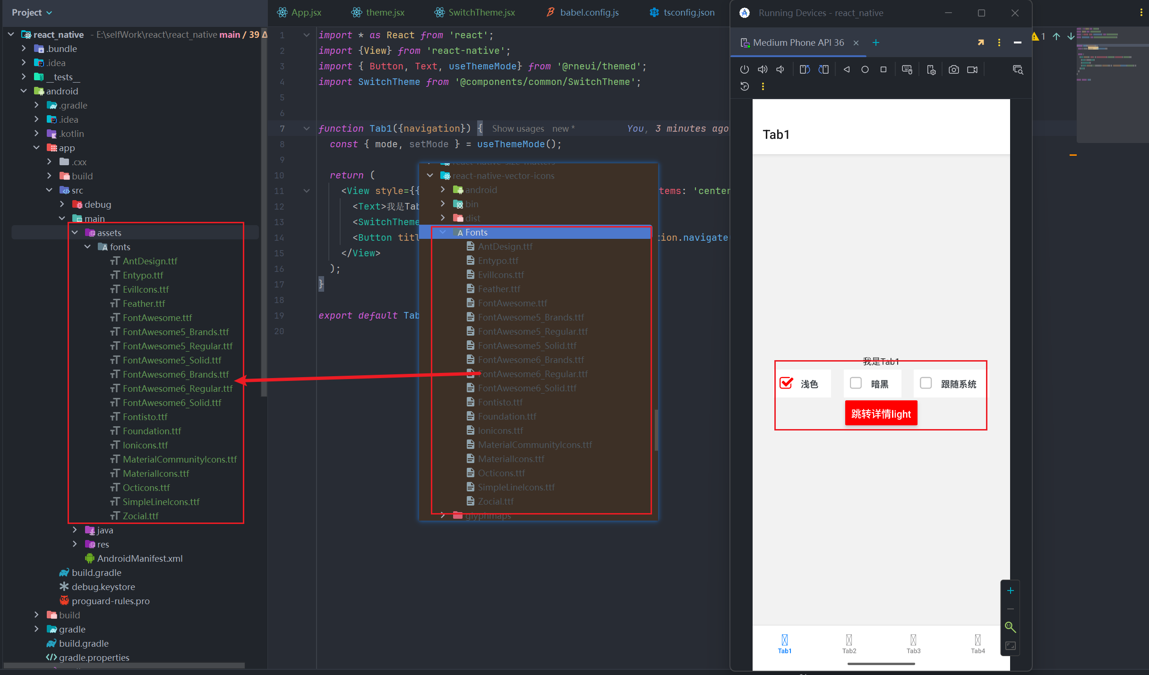Click the zoom-to-actual-size magnifier icon

(x=1011, y=627)
